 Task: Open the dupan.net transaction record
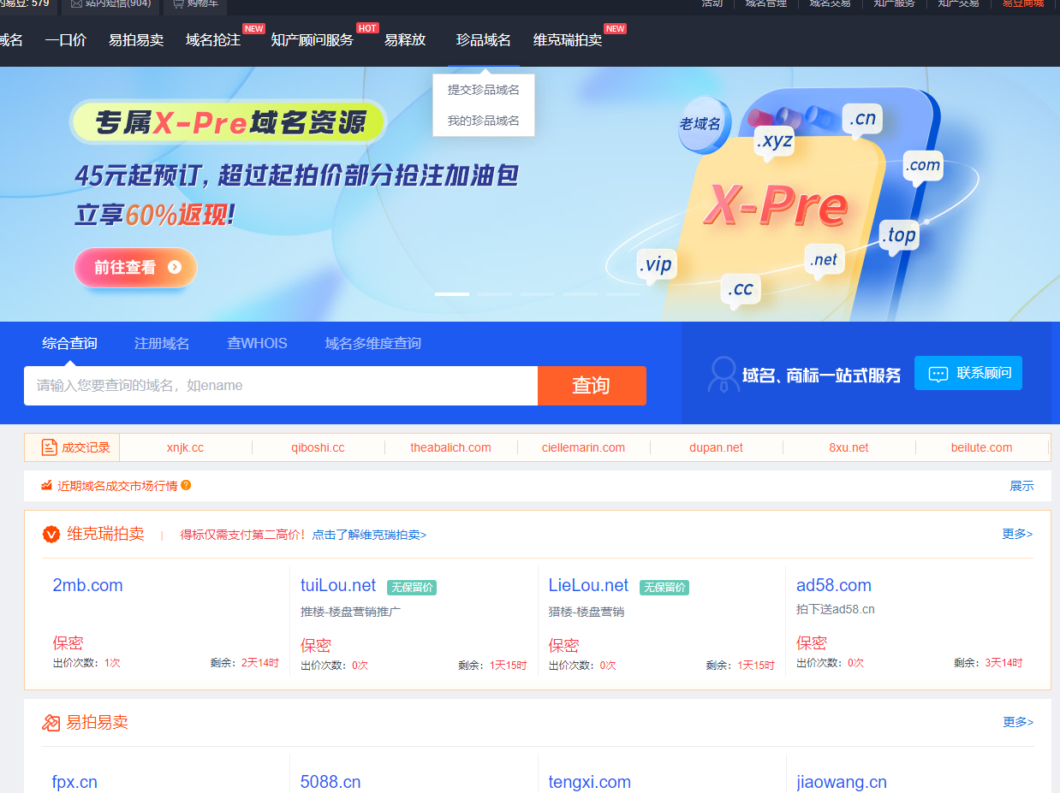click(x=716, y=447)
